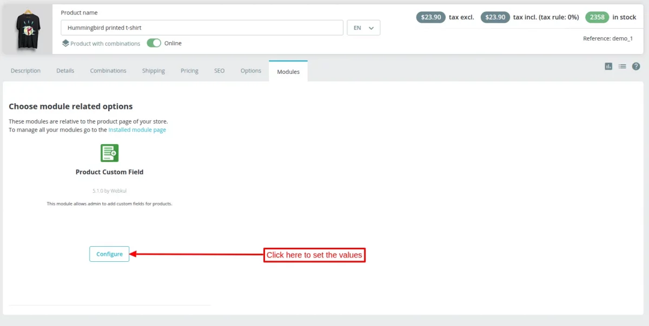Click the $23.90 tax excl. price badge
Image resolution: width=649 pixels, height=326 pixels.
pyautogui.click(x=431, y=17)
